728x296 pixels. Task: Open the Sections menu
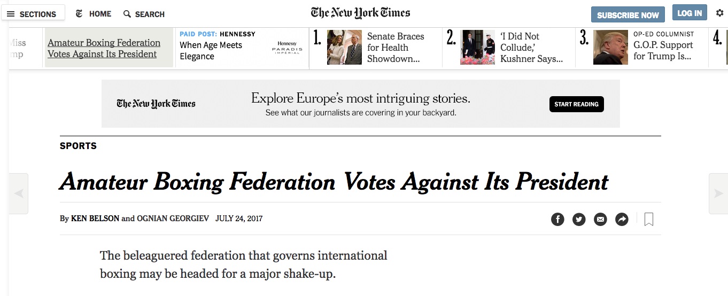click(x=32, y=14)
